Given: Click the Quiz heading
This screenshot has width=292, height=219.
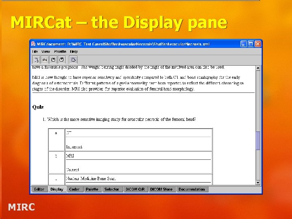Looking at the screenshot, I should pos(38,107).
